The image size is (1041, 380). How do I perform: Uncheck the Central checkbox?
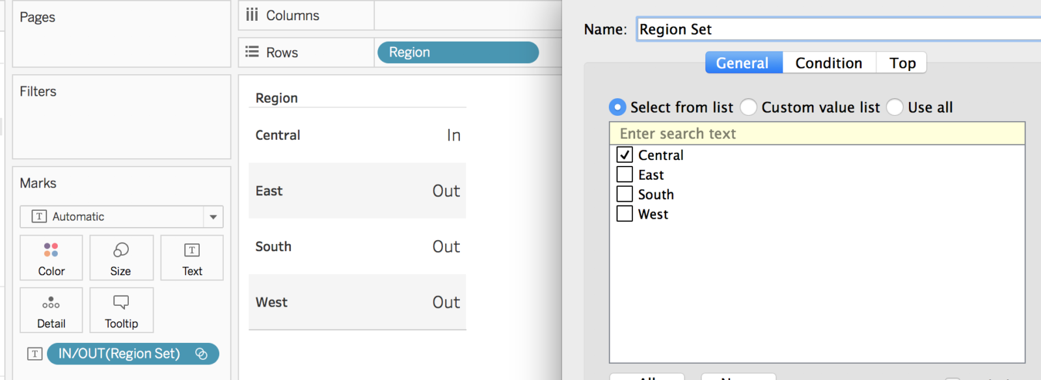(625, 155)
